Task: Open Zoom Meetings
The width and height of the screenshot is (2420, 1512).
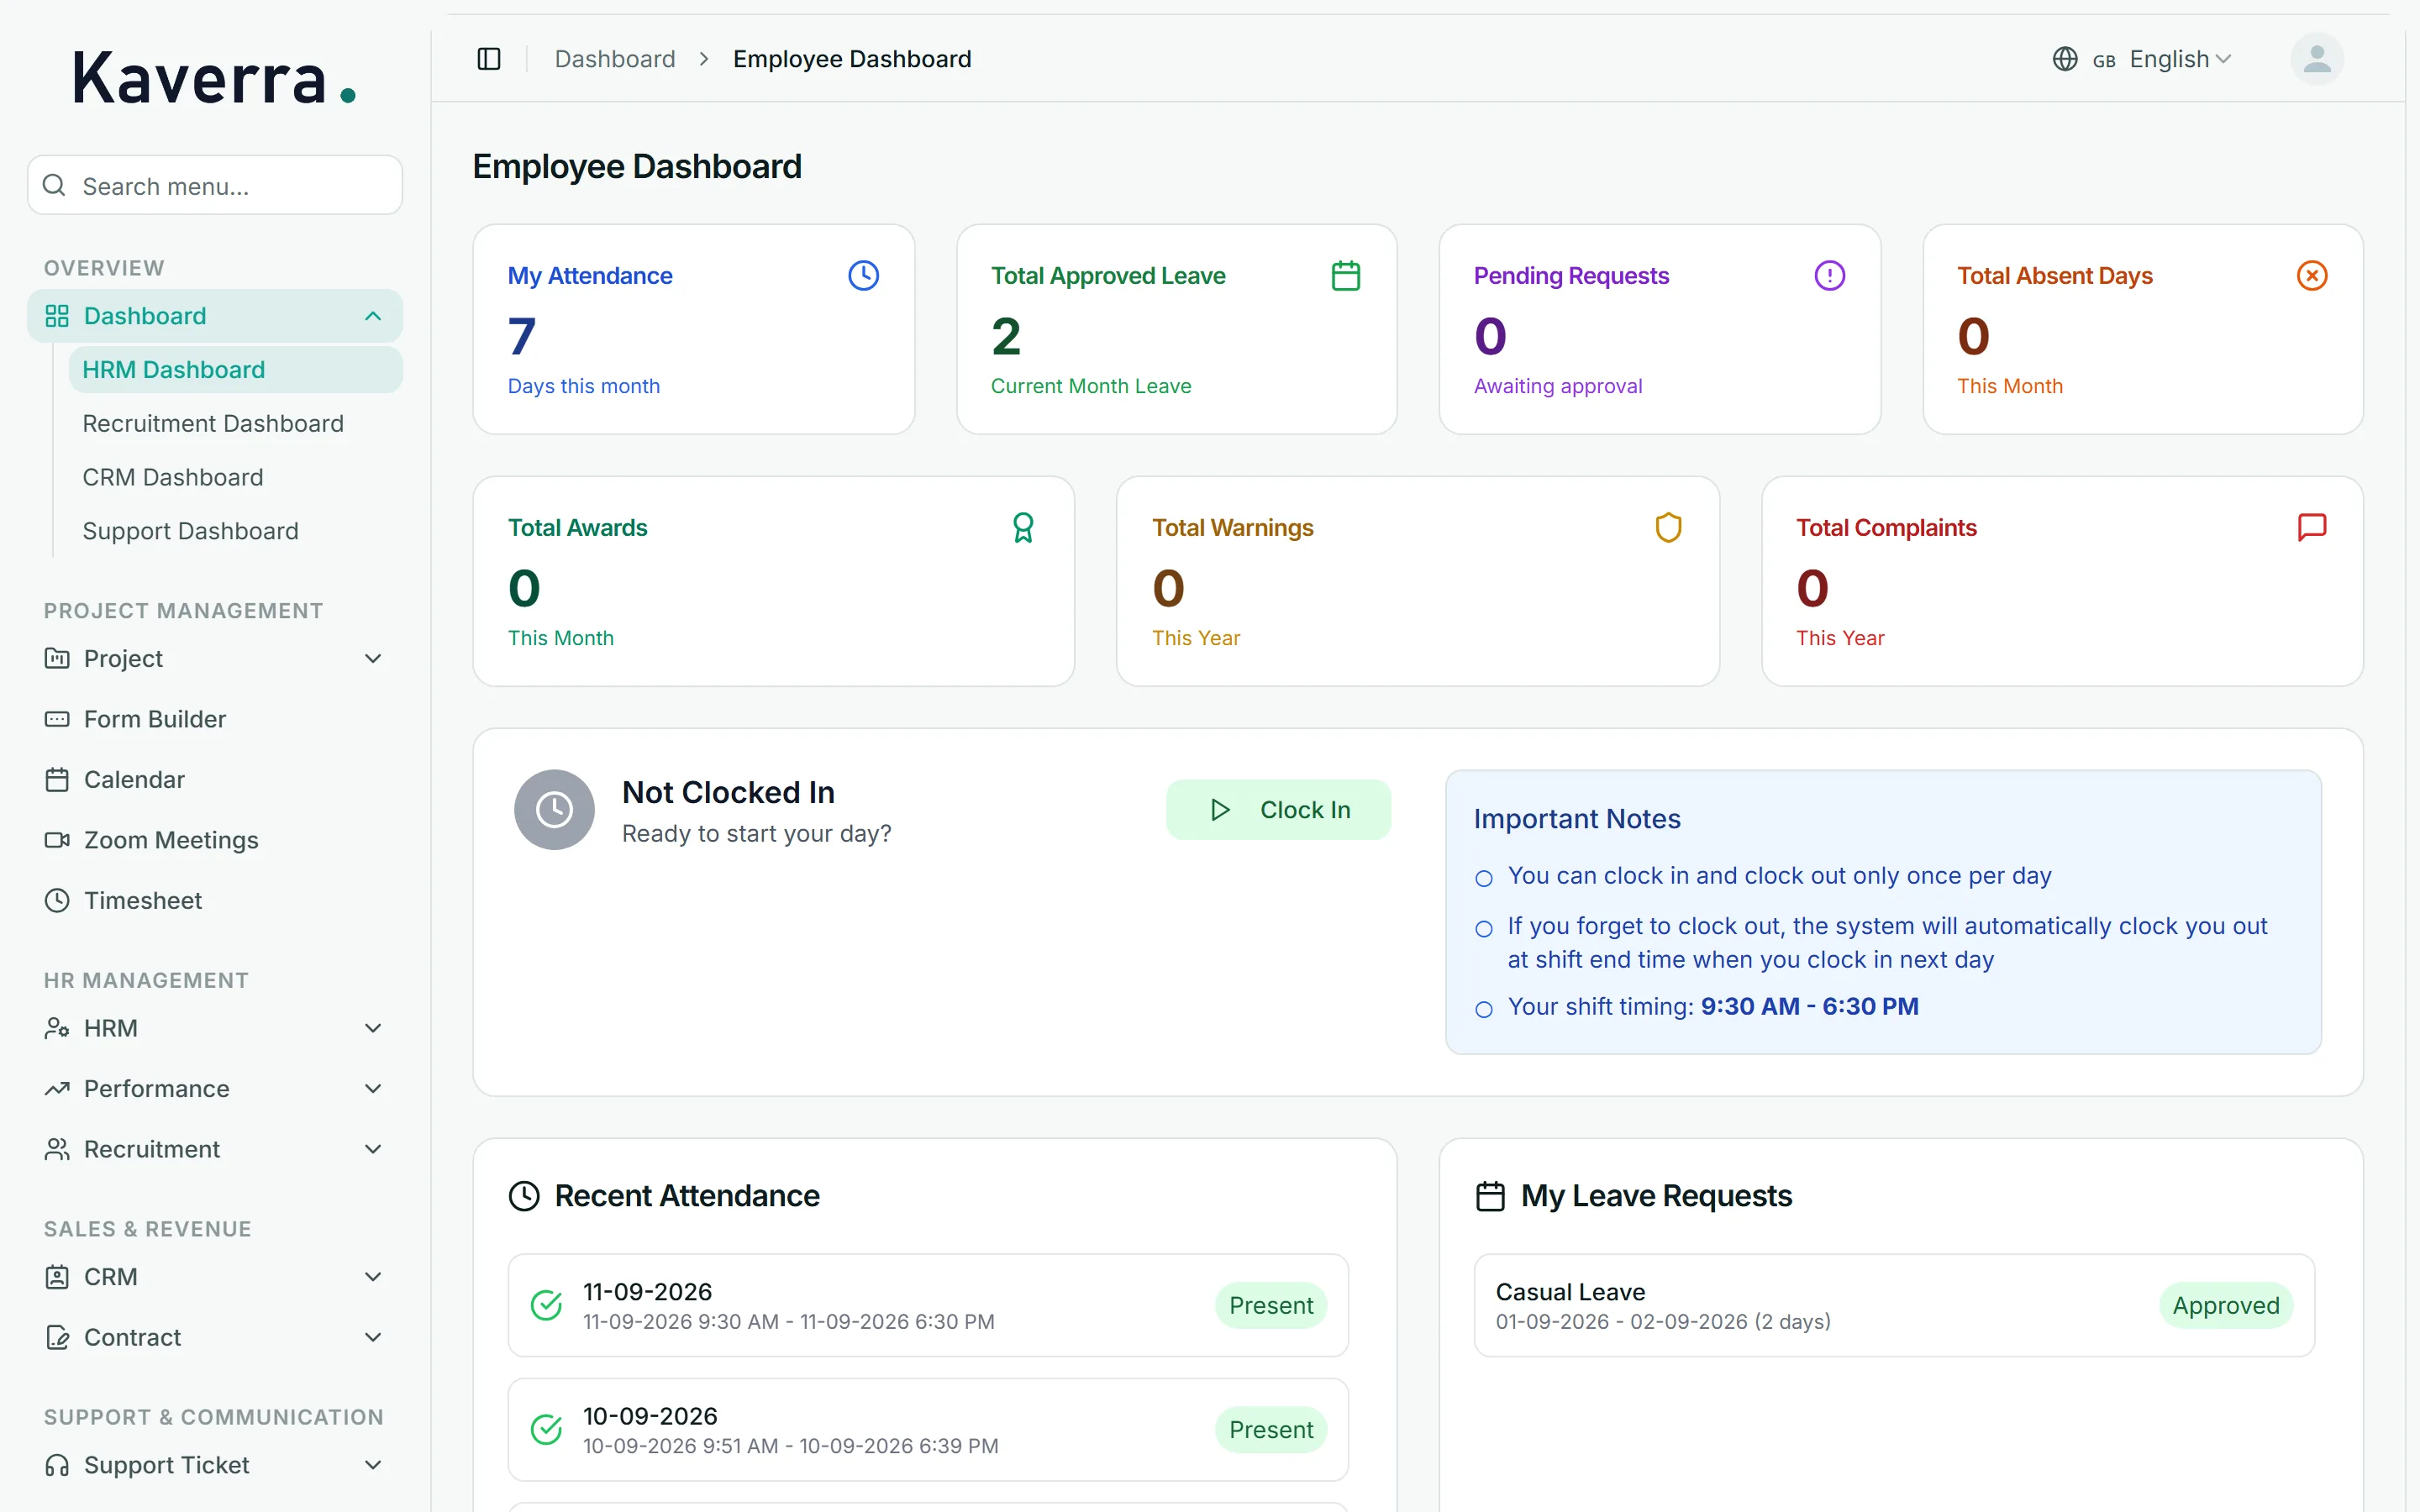Action: pos(215,840)
